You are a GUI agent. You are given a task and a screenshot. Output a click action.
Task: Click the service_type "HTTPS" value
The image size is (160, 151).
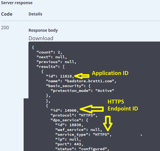pos(101,135)
